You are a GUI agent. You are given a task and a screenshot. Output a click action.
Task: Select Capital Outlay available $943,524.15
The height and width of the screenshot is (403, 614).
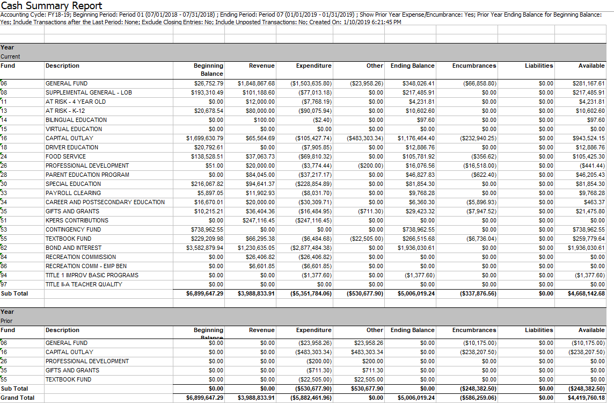[589, 139]
